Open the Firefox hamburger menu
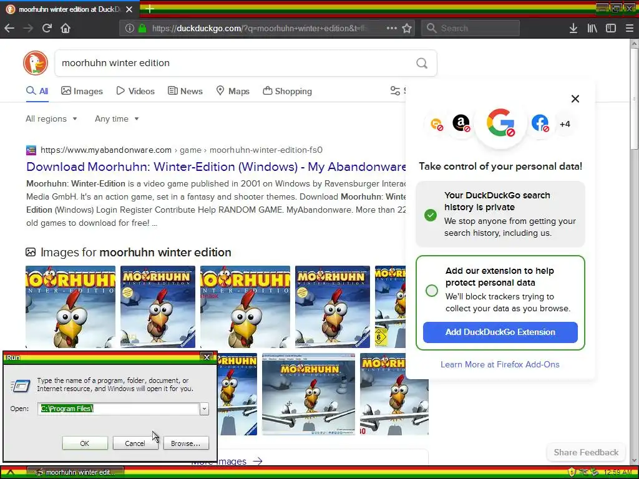This screenshot has width=639, height=479. (629, 28)
